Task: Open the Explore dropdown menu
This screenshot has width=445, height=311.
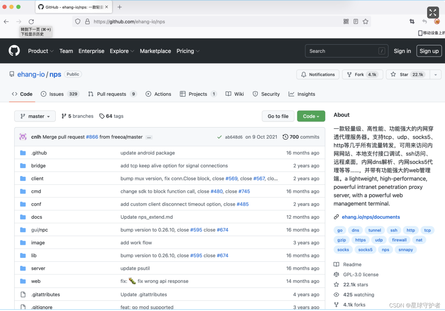Action: coord(122,51)
